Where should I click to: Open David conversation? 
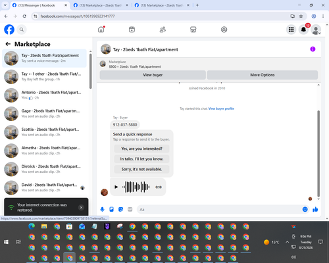pos(44,187)
